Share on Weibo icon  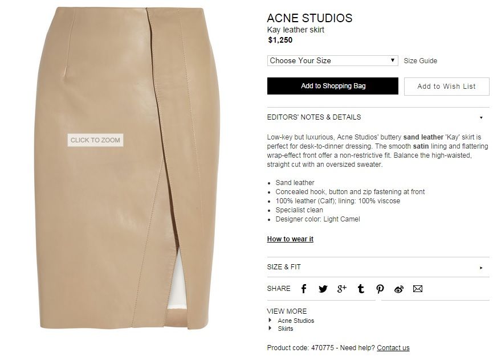[399, 289]
